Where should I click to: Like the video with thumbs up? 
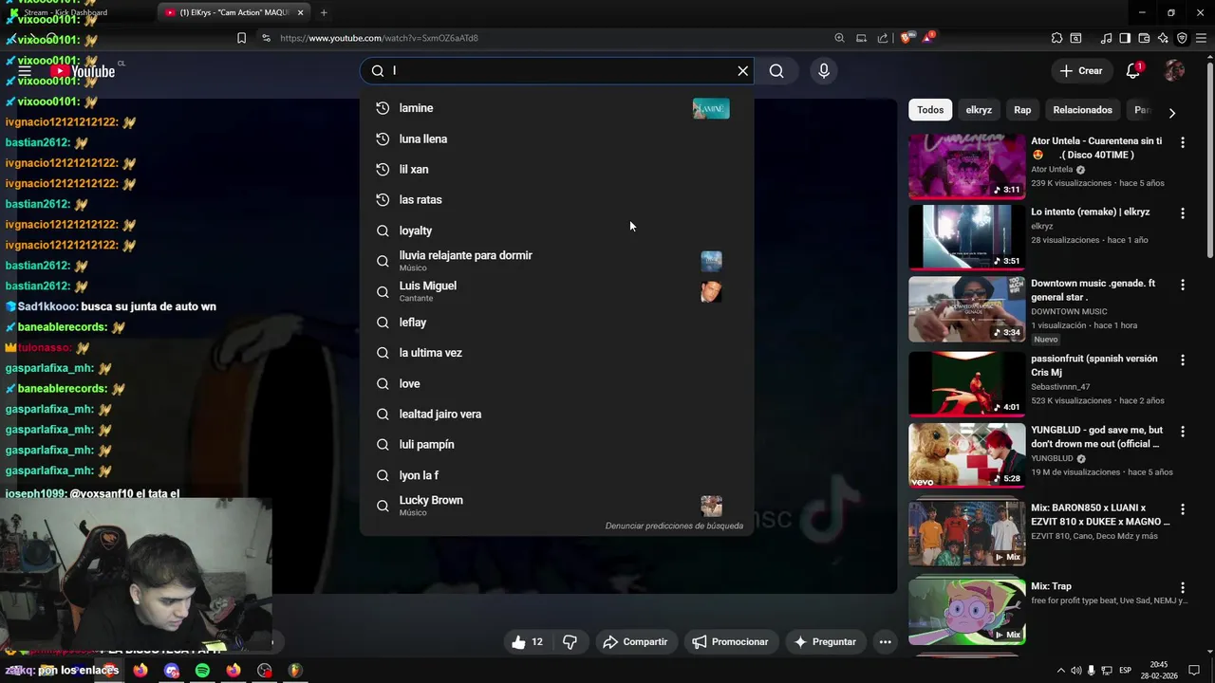point(527,642)
